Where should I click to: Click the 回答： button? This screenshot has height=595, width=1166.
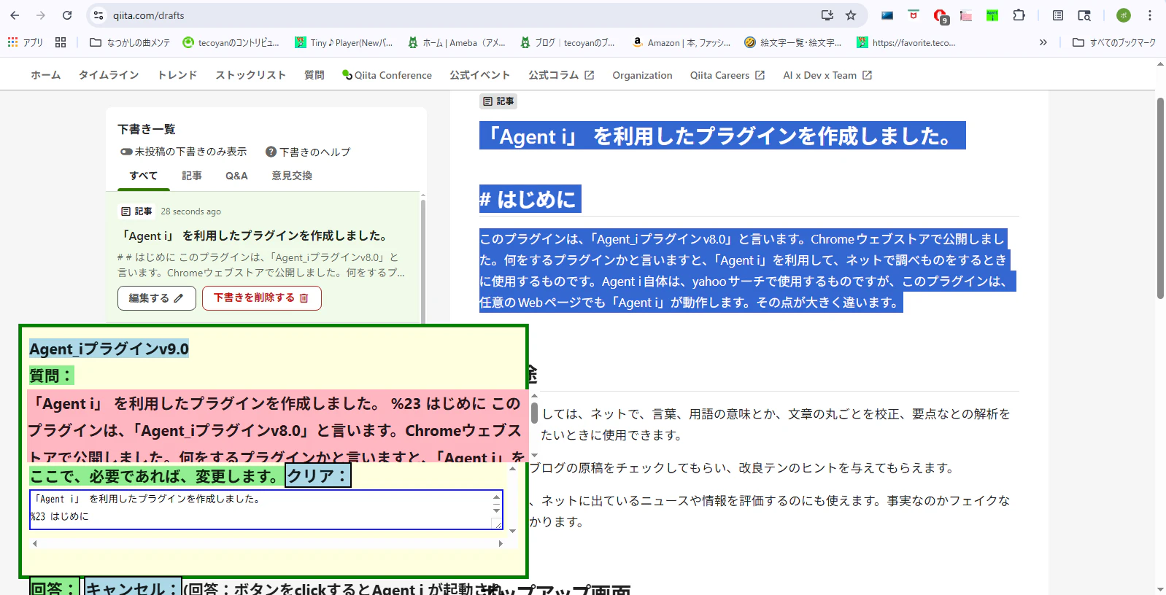(x=54, y=587)
